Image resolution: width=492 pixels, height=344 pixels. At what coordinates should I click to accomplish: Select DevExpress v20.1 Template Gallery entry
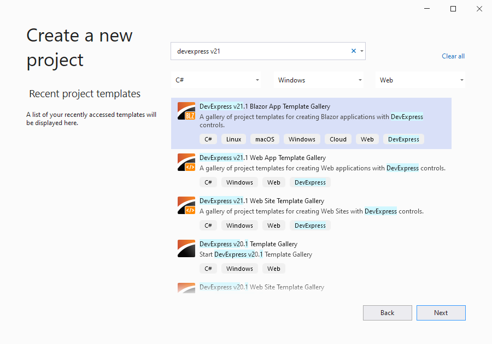[248, 244]
